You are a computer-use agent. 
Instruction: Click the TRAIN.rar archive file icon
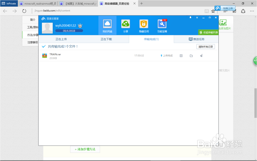pyautogui.click(x=44, y=56)
